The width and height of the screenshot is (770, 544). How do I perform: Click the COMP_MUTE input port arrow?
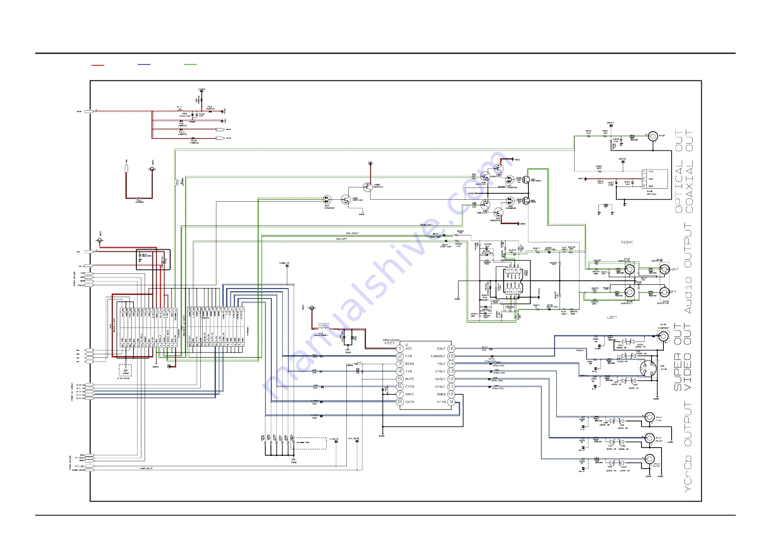tap(89, 470)
